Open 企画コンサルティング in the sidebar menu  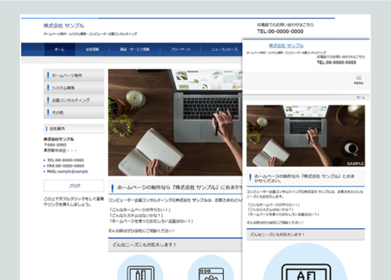(74, 100)
